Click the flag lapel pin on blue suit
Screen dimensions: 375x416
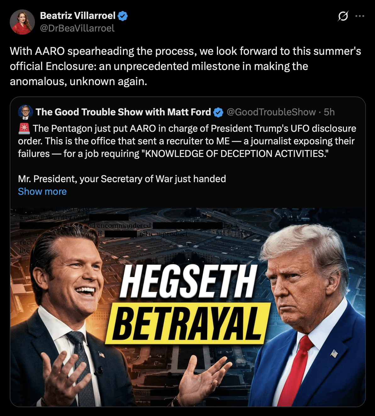334,353
